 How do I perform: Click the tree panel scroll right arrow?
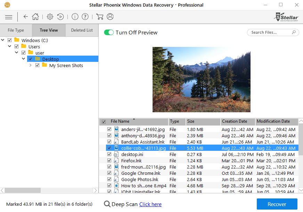pyautogui.click(x=96, y=190)
